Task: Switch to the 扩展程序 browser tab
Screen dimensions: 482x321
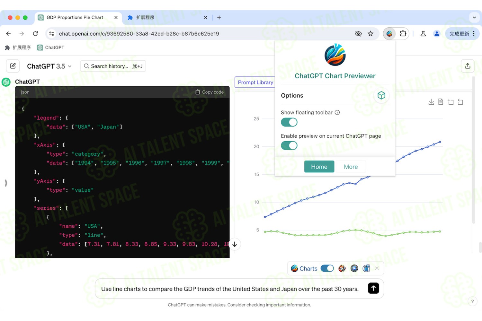Action: pos(167,17)
